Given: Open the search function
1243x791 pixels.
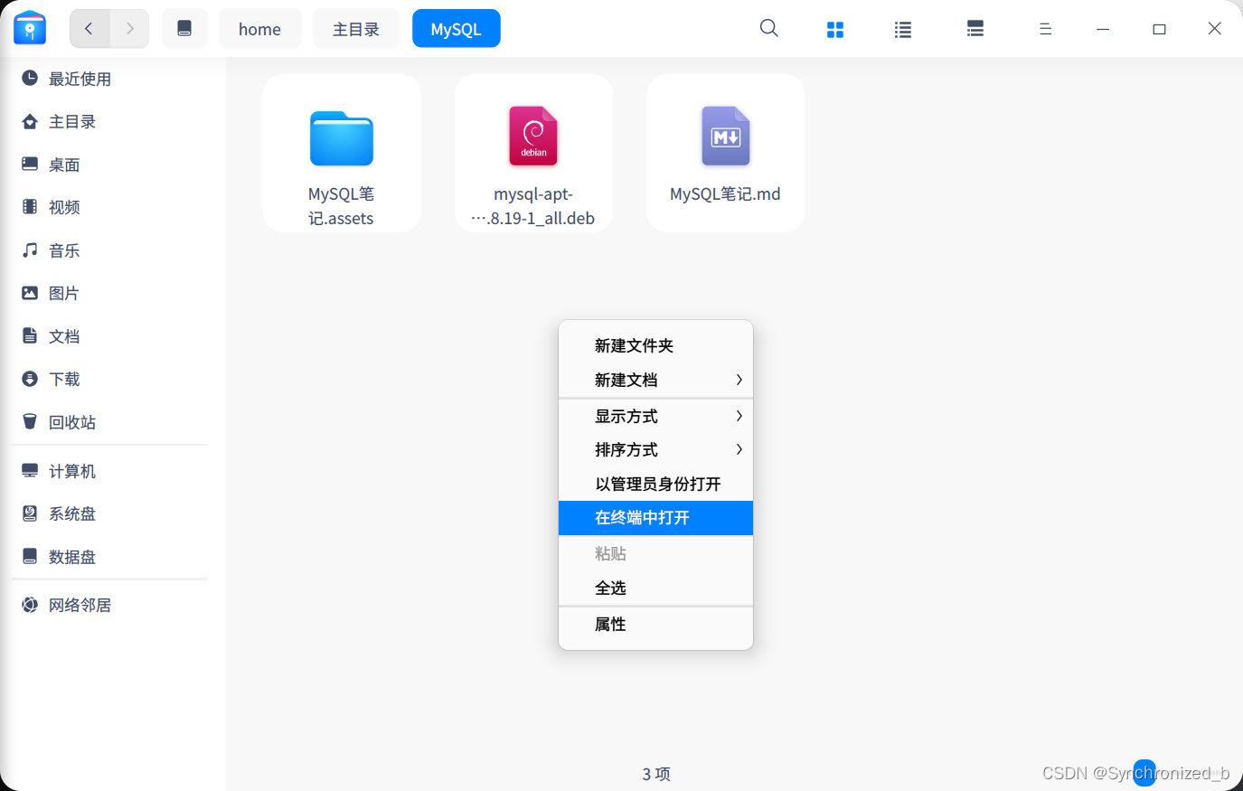Looking at the screenshot, I should coord(768,28).
